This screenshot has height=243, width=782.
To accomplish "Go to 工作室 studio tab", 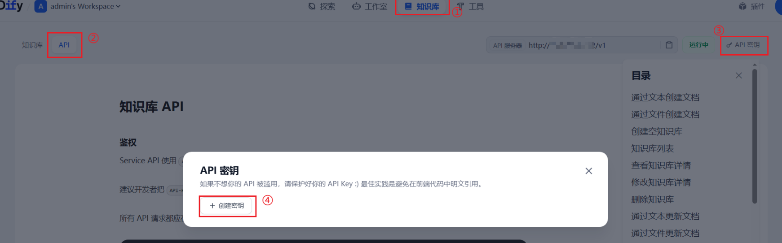I will 370,7.
